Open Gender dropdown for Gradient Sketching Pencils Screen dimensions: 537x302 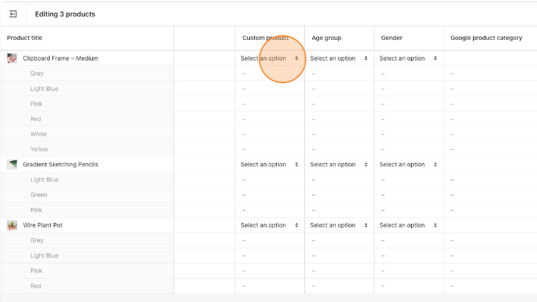(408, 164)
